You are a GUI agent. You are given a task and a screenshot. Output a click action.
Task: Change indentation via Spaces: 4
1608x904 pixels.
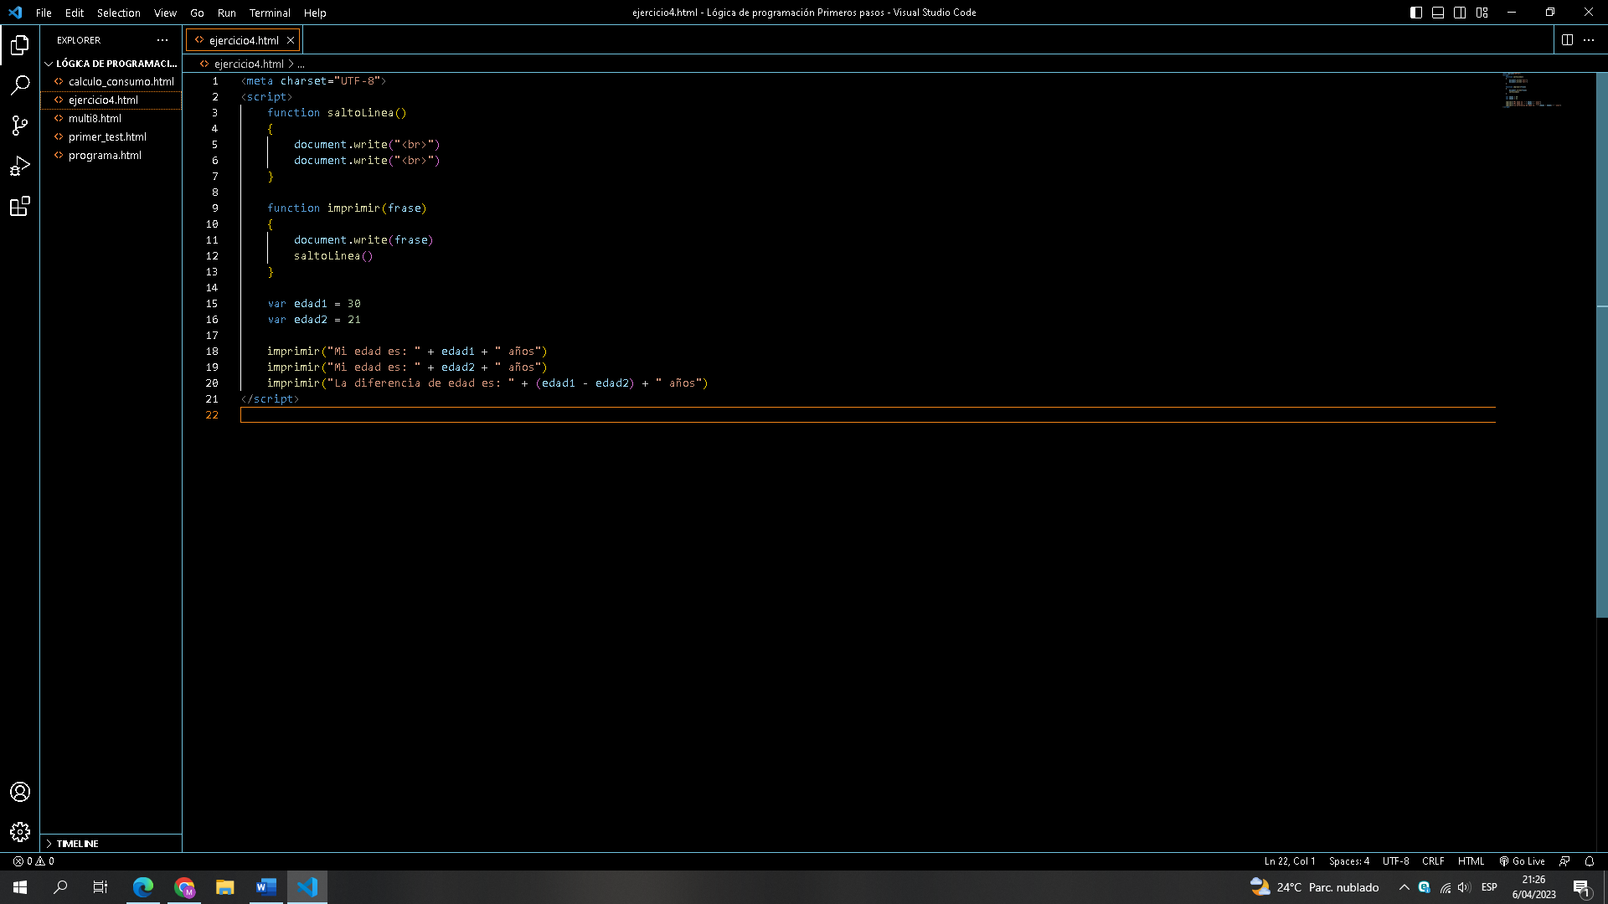coord(1349,860)
